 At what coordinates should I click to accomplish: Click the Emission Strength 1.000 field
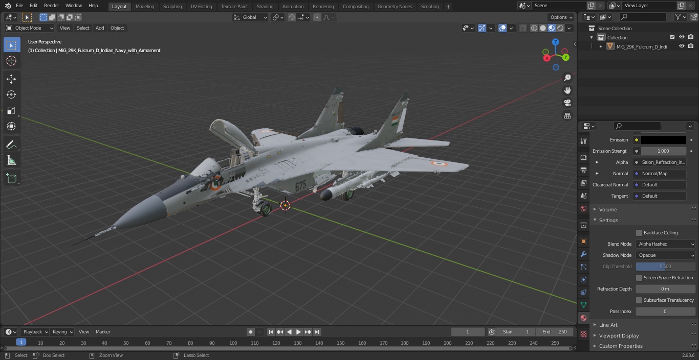[663, 151]
